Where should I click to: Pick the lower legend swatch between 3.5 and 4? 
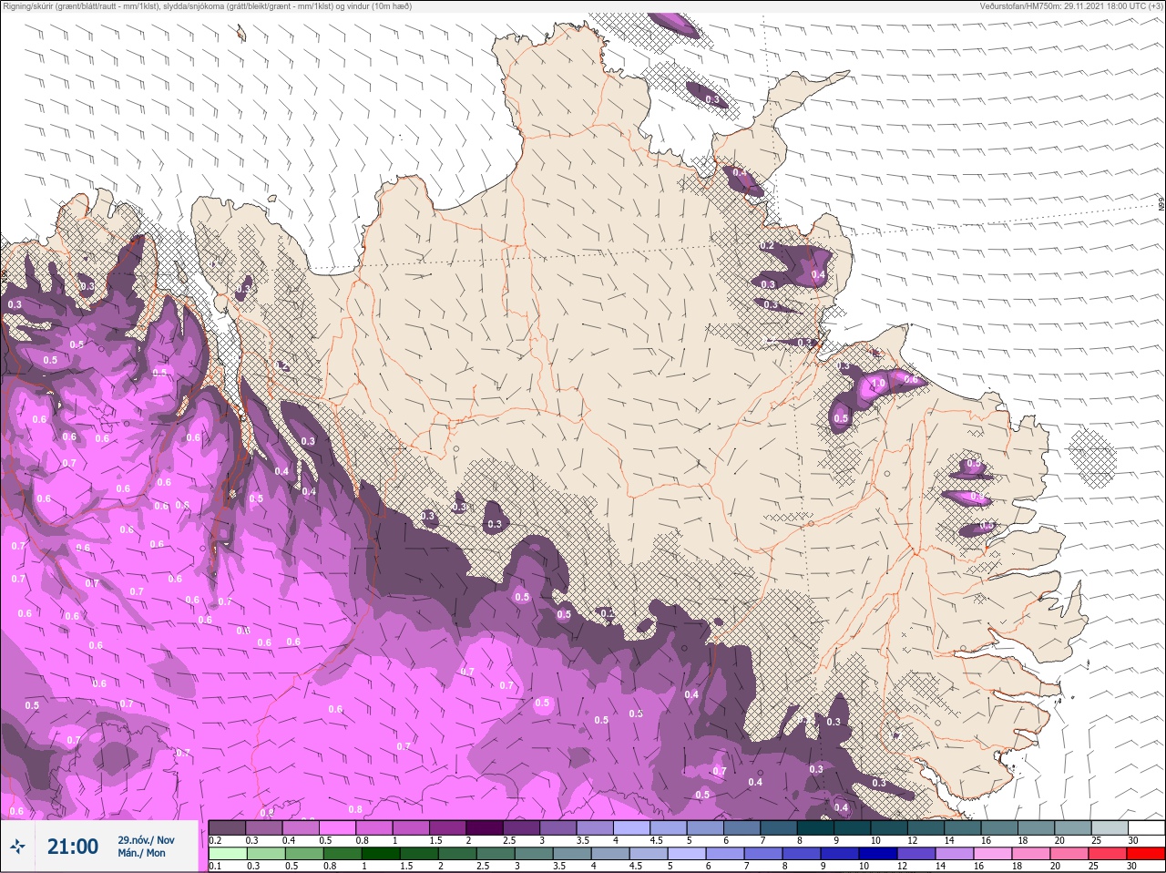(x=572, y=853)
